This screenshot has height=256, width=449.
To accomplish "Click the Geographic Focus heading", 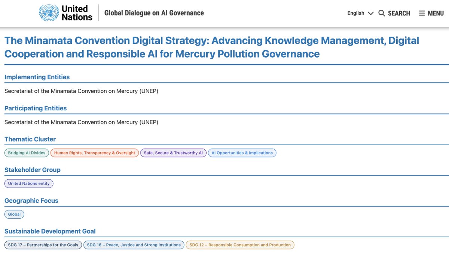I will pyautogui.click(x=31, y=201).
